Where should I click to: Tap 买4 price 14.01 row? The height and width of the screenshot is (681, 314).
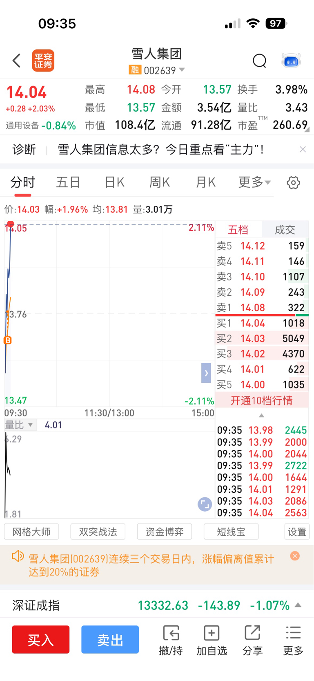click(262, 369)
